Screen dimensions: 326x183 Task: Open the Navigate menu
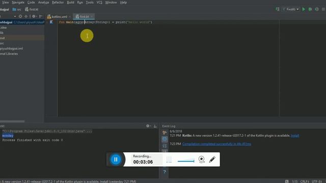(18, 3)
